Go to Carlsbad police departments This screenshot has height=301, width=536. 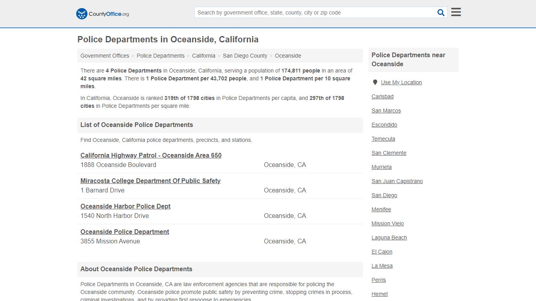[x=383, y=96]
